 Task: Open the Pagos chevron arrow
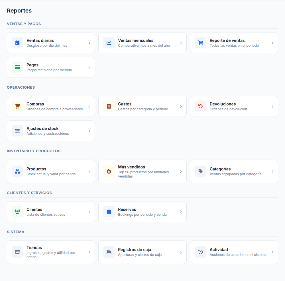pos(89,68)
